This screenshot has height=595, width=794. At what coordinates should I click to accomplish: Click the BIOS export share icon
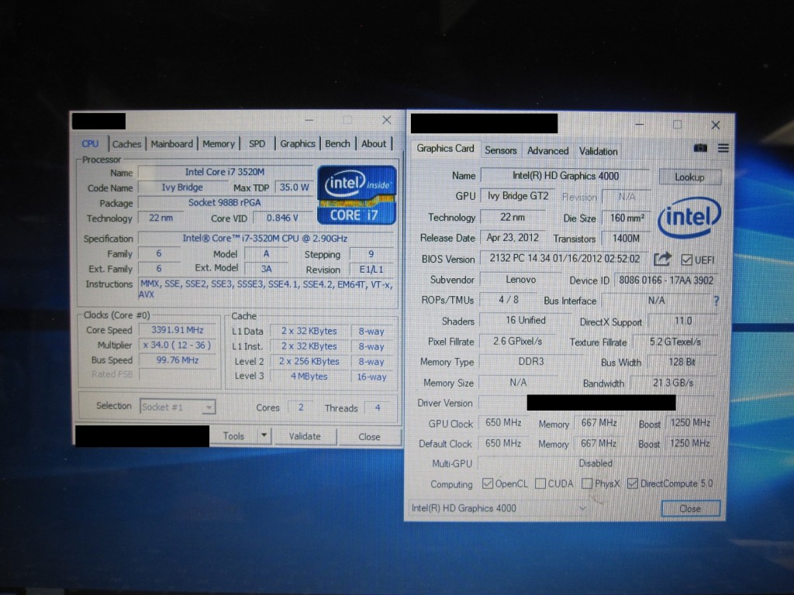pos(662,259)
